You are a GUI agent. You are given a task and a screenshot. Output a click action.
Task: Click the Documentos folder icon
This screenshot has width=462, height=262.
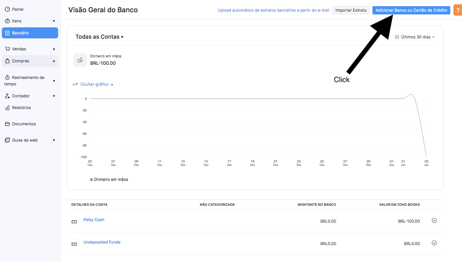tap(7, 124)
